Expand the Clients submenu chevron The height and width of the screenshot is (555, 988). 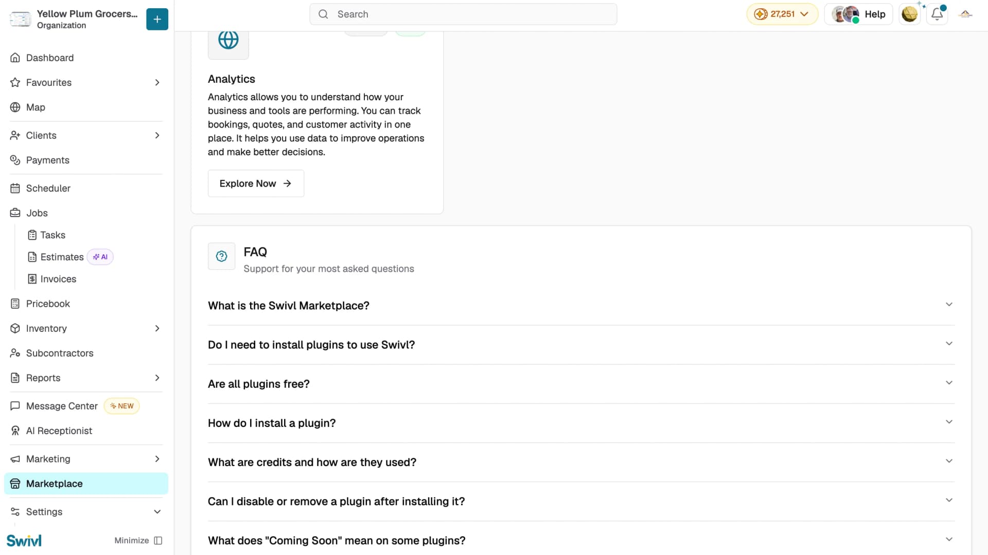pyautogui.click(x=157, y=135)
